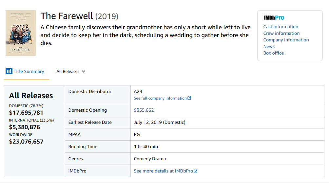Viewport: 329px width, 183px height.
Task: Click the A24 distributor name
Action: point(138,91)
